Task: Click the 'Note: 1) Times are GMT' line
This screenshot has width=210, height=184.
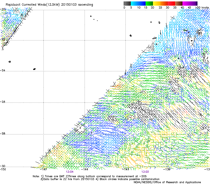Action: 90,176
